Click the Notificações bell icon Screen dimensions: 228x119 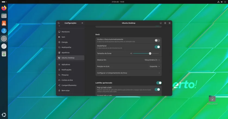point(59,70)
